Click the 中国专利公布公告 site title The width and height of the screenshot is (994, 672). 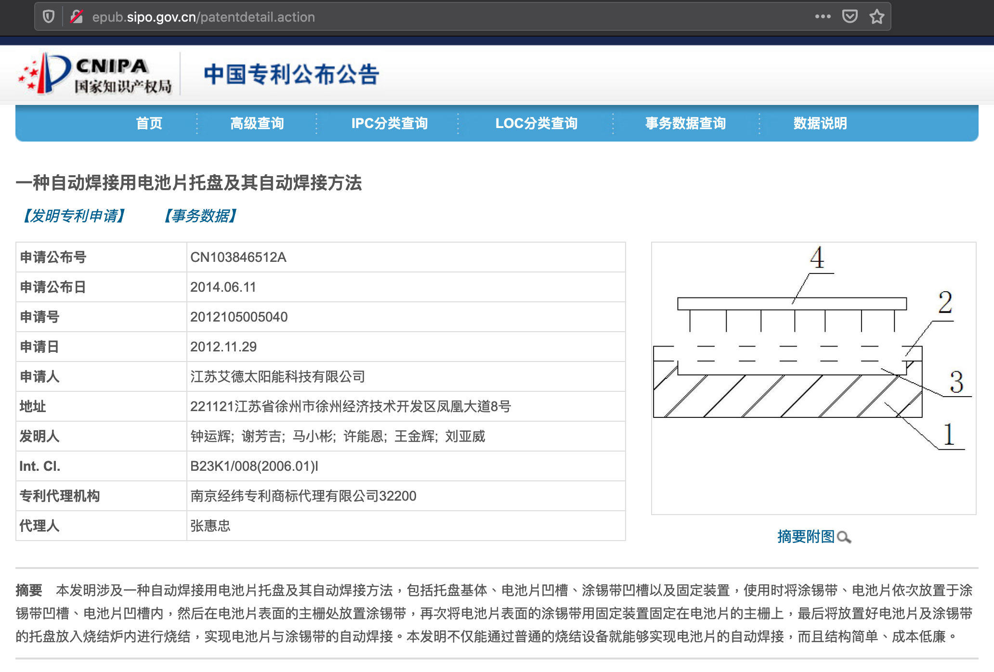[291, 75]
